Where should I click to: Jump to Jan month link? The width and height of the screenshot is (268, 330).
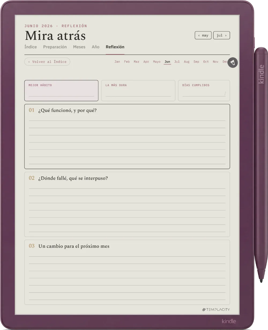tap(117, 62)
